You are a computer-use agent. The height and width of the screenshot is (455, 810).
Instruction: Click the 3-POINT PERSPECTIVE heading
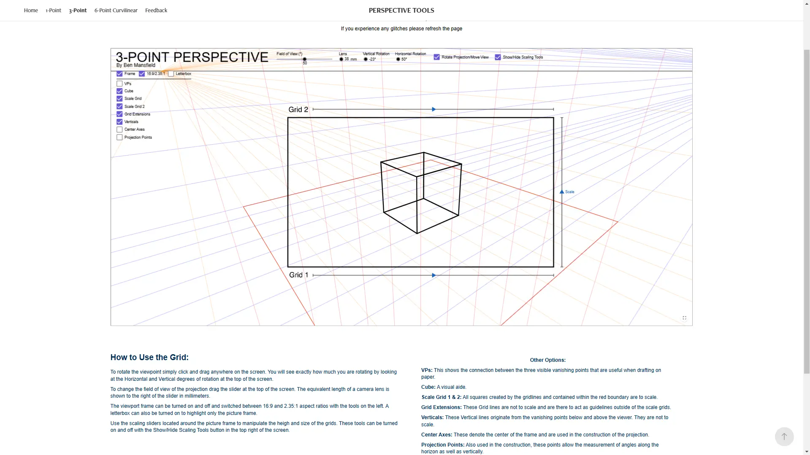tap(192, 57)
